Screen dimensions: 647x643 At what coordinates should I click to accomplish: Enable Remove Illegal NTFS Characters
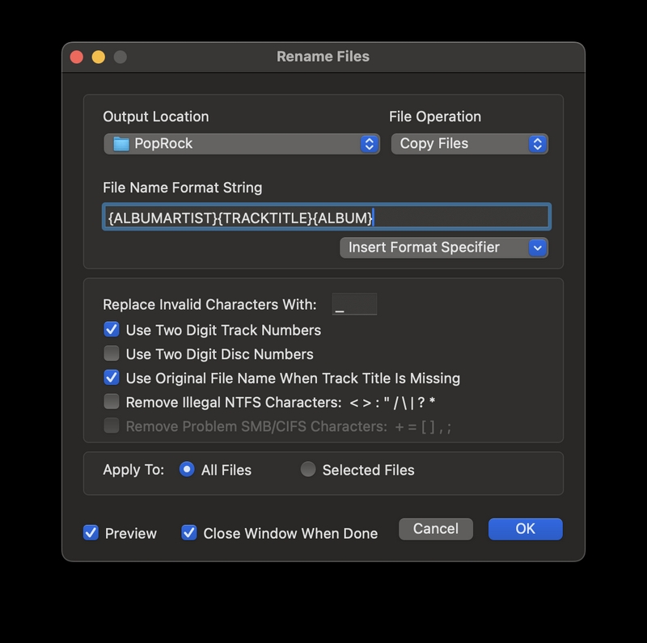coord(112,401)
